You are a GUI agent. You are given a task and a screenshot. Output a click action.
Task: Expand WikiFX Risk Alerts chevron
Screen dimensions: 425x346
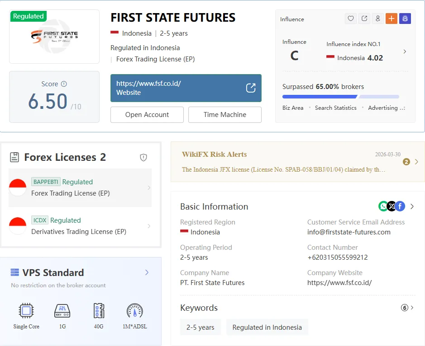click(x=416, y=162)
